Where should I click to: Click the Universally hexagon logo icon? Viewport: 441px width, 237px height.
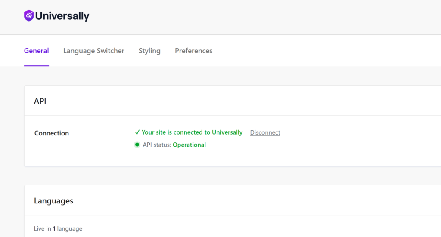pos(29,16)
